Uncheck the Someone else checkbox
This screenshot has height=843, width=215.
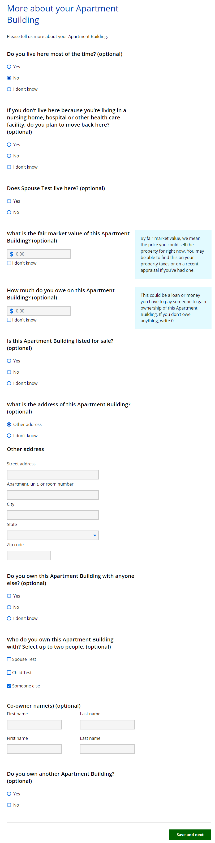click(9, 686)
